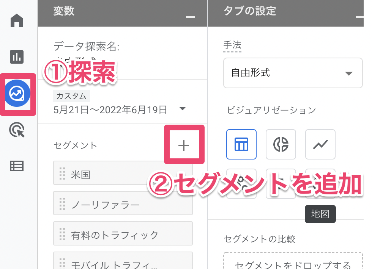Image resolution: width=372 pixels, height=269 pixels.
Task: Open Reports via the bar chart icon
Action: click(17, 57)
